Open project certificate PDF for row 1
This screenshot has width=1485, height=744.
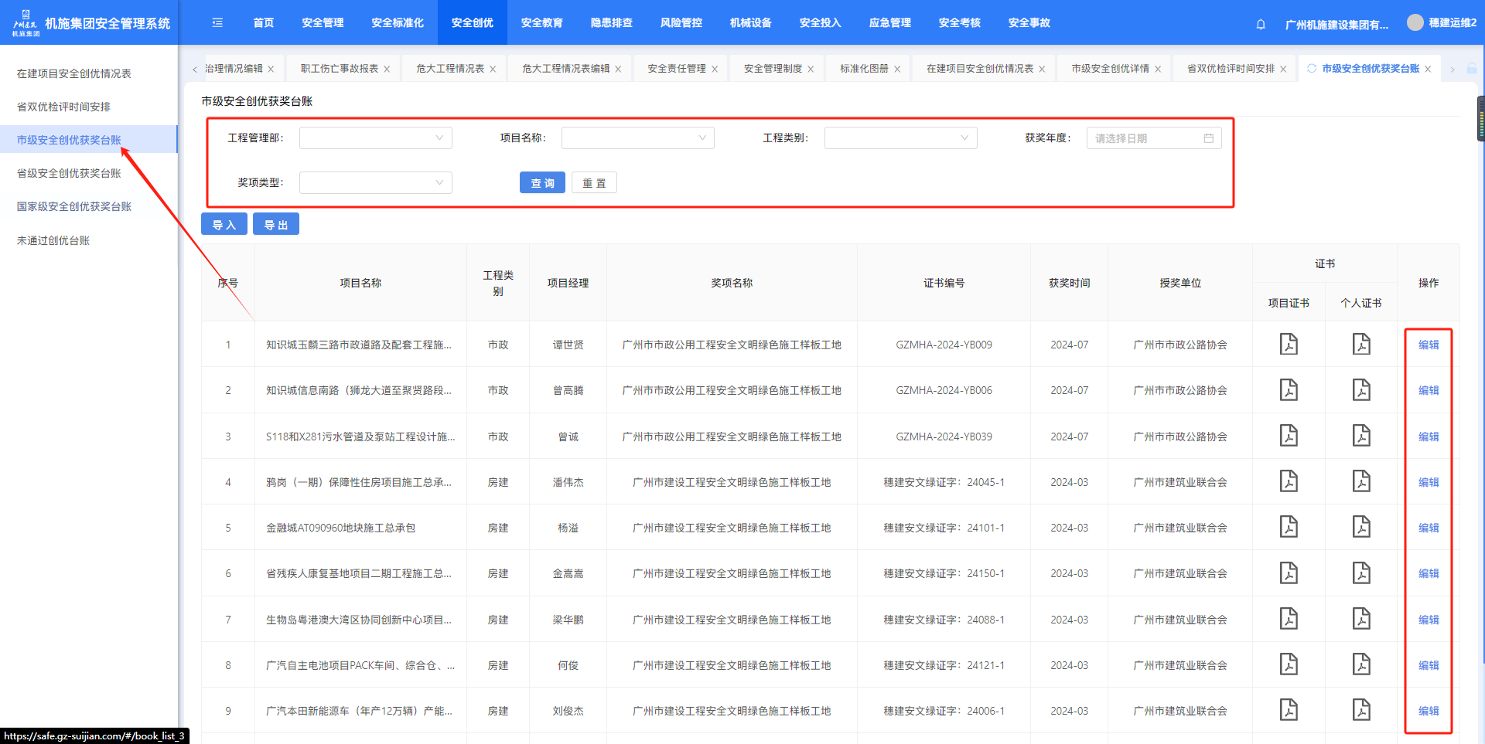pos(1289,344)
